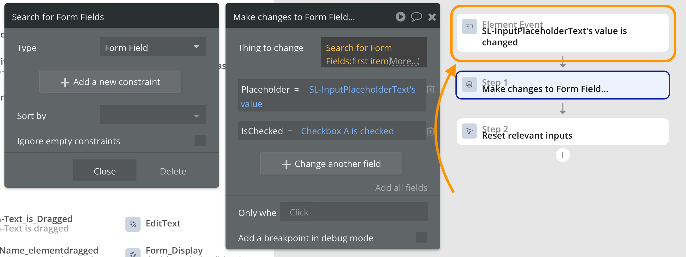This screenshot has width=686, height=257.
Task: Click the Only when condition field
Action: click(x=354, y=212)
